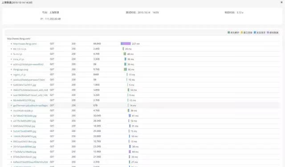Viewport: 285px width, 167px height.
Task: Click the timing bar on the 27 ms row
Action: [x=130, y=162]
